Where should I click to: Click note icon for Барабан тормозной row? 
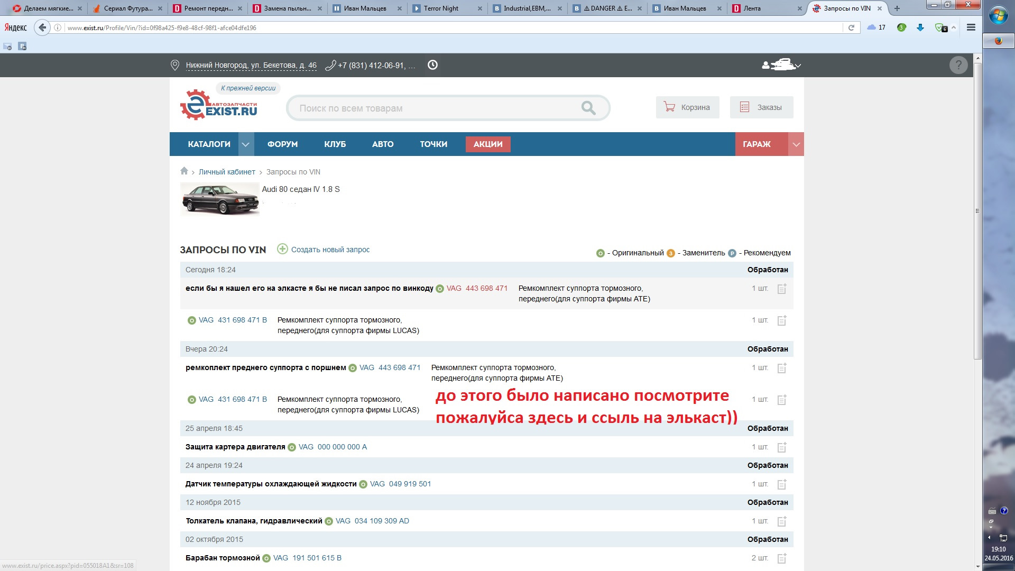tap(782, 558)
